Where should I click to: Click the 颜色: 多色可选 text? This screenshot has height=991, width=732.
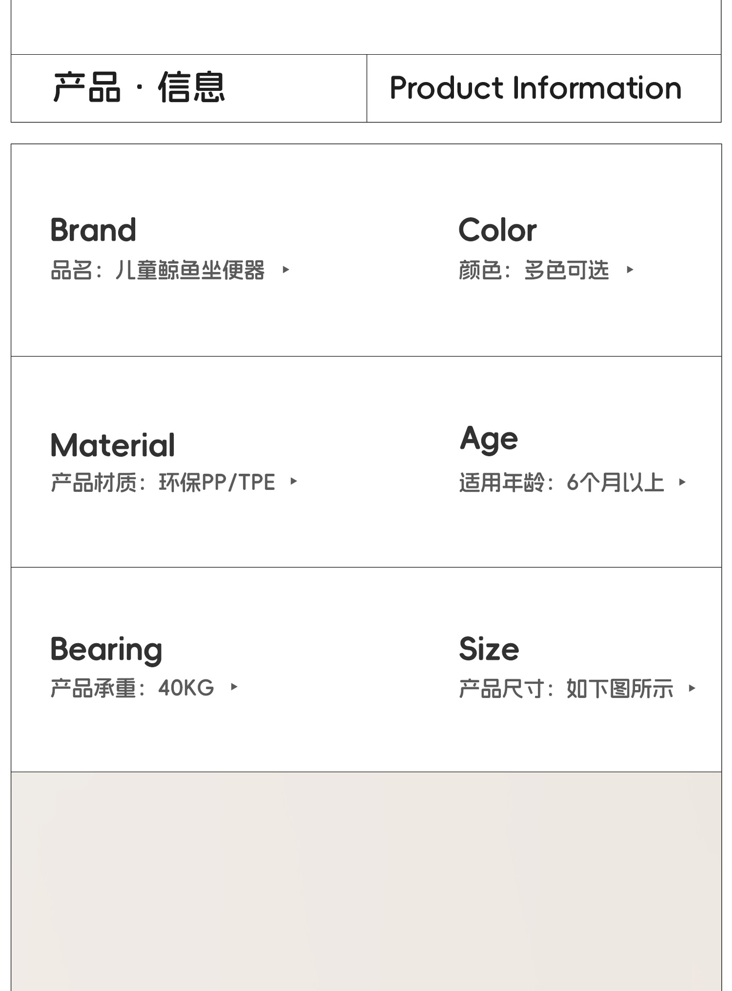point(534,270)
